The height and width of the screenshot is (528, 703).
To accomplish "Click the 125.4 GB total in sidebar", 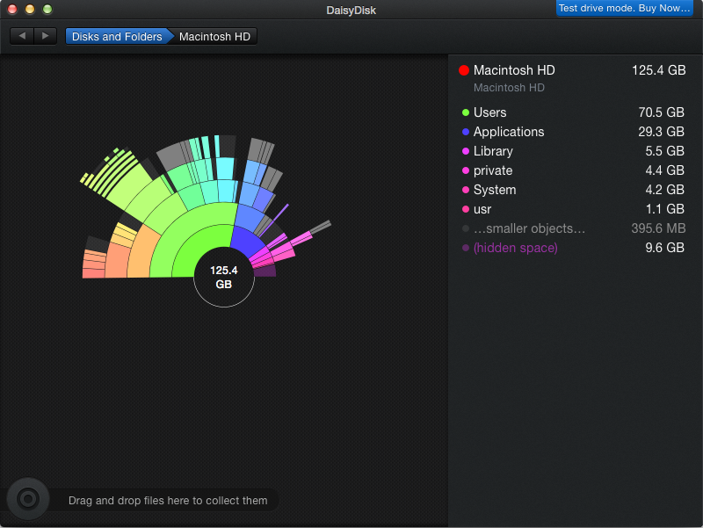I will click(658, 70).
